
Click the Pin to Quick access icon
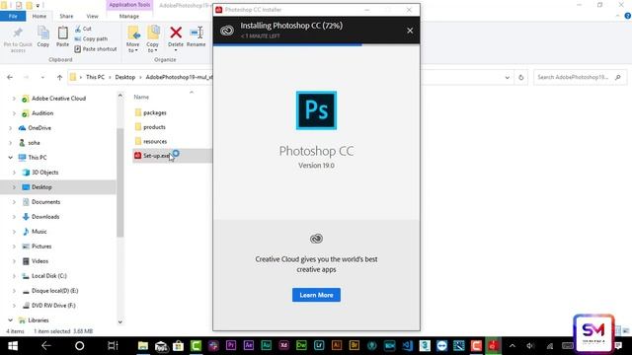coord(18,33)
